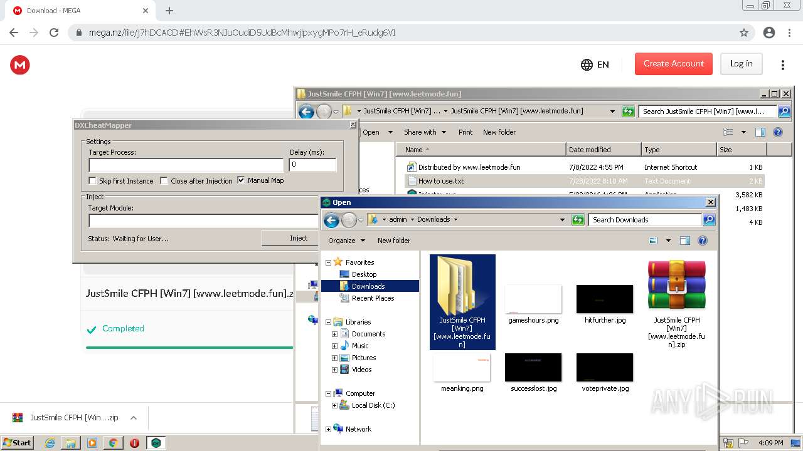Expand the Network tree node
Viewport: 803px width, 451px height.
point(328,429)
